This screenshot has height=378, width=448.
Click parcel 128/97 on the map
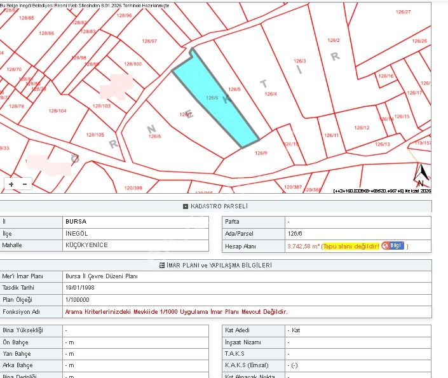point(149,41)
